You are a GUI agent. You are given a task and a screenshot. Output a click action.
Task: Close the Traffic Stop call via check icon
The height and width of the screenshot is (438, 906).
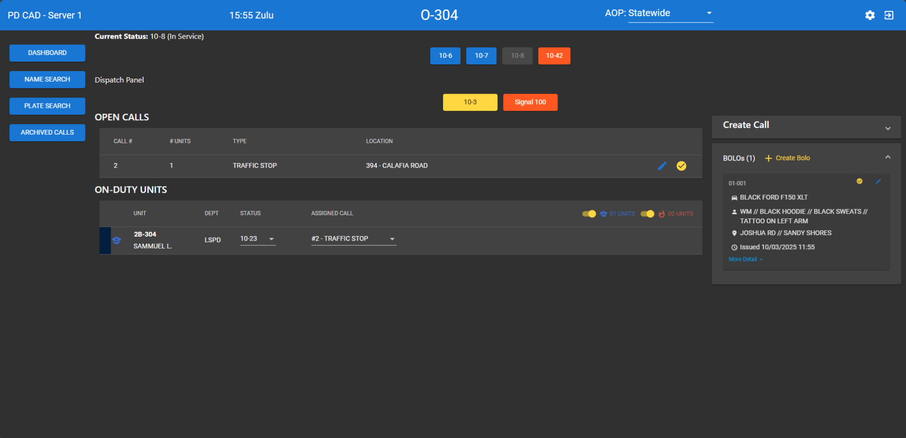tap(681, 166)
